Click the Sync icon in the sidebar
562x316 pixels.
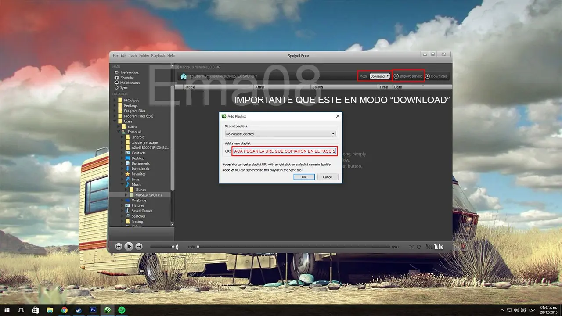click(117, 88)
